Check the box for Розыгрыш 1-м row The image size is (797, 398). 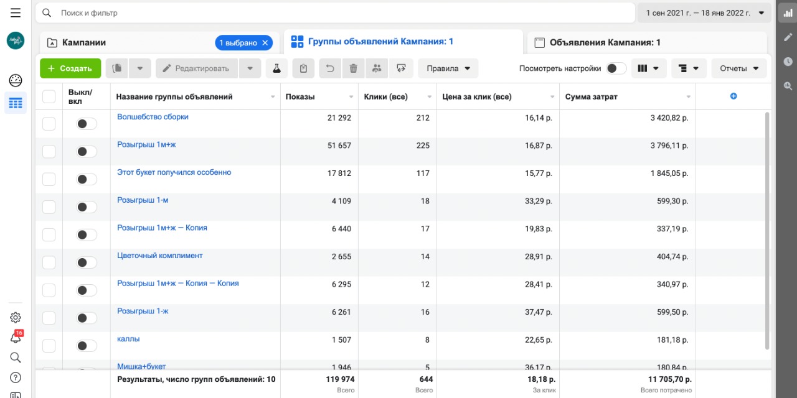[49, 207]
